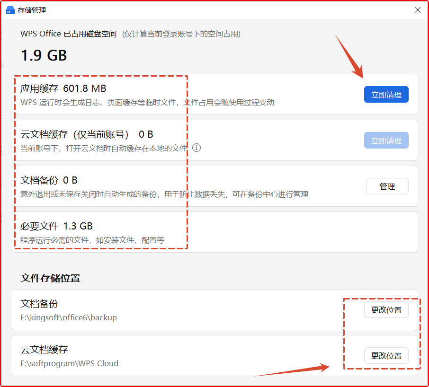The height and width of the screenshot is (387, 429).
Task: Clear application cache with 立即清理
Action: [386, 95]
